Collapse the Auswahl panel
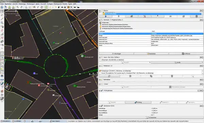 pos(100,57)
